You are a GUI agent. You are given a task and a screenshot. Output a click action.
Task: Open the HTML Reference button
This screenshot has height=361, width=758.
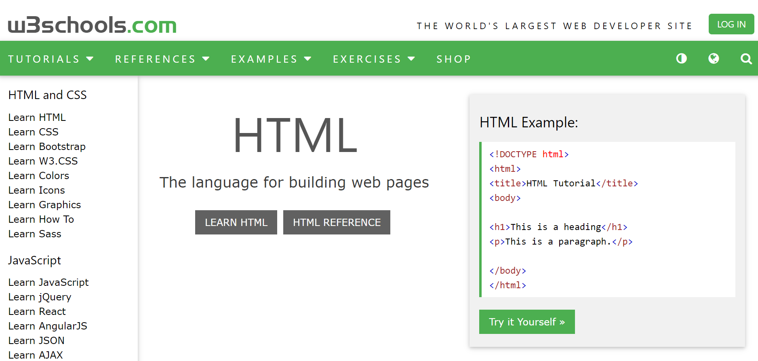(x=337, y=222)
